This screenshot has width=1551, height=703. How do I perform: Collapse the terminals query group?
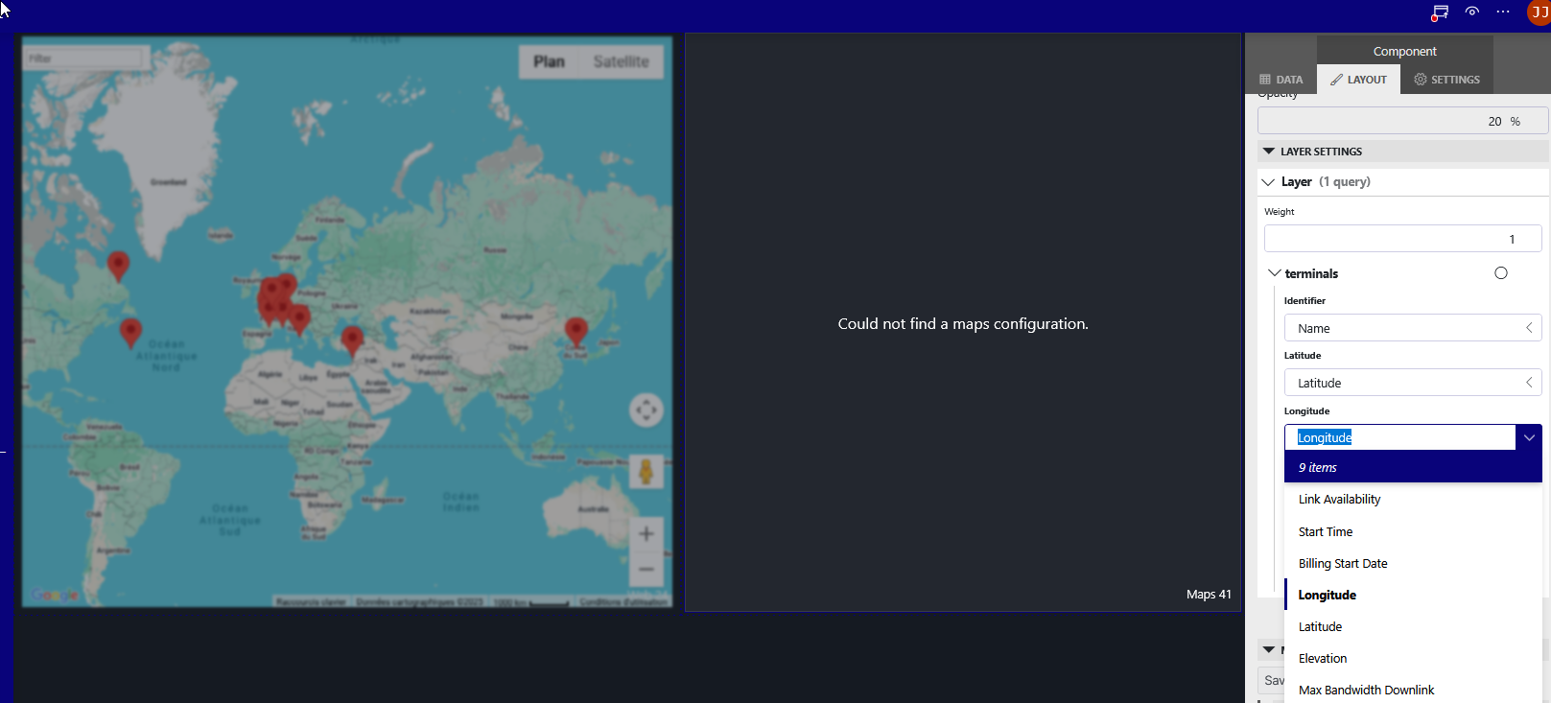click(1275, 273)
